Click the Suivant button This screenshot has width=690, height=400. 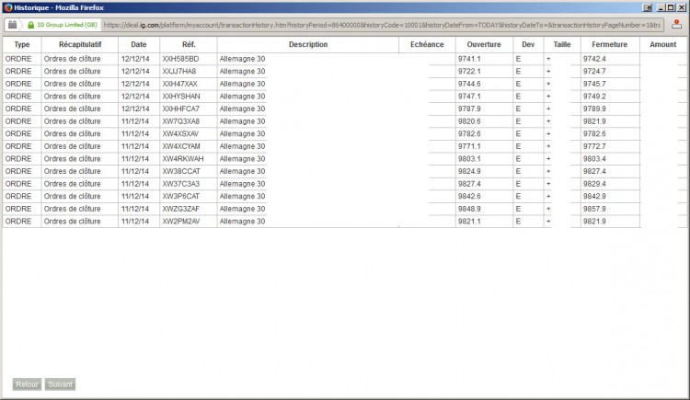pyautogui.click(x=61, y=384)
